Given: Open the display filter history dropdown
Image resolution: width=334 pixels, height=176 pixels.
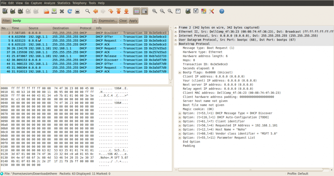Looking at the screenshot, I should coord(95,21).
